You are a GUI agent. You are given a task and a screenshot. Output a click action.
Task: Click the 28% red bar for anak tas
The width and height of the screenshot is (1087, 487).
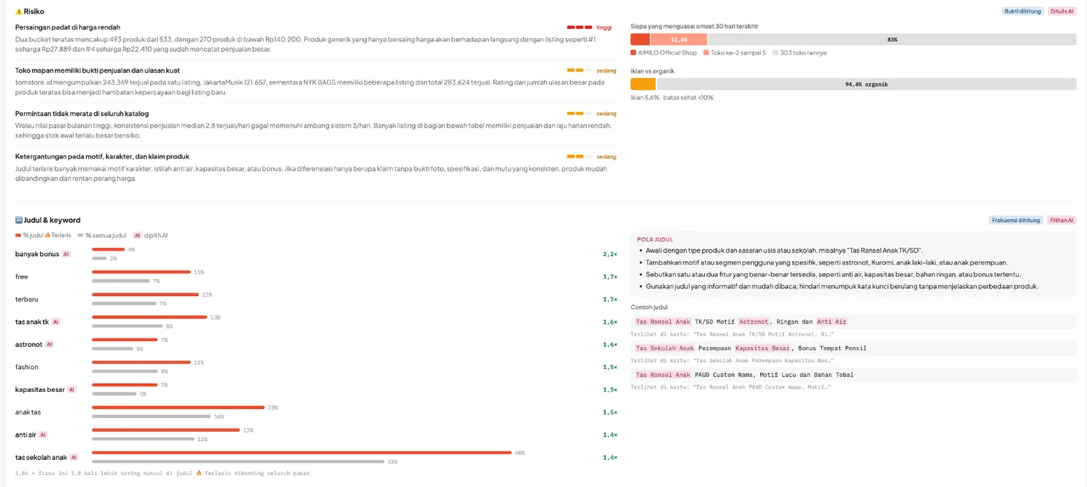pos(178,407)
